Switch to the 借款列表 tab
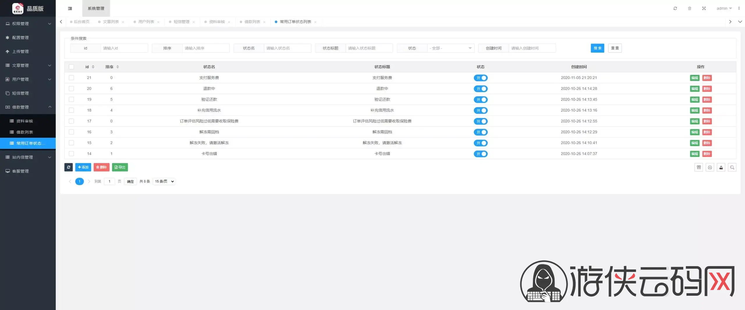 coord(252,22)
